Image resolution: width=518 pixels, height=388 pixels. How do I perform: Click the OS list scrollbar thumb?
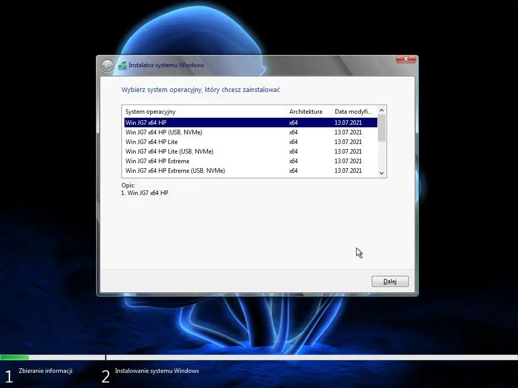click(x=381, y=128)
